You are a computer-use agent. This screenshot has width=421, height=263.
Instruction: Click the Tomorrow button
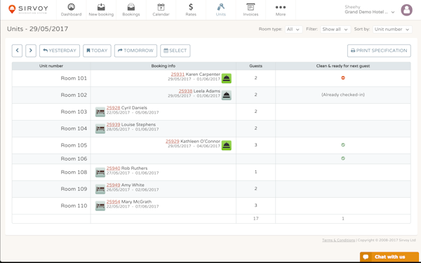(x=135, y=50)
